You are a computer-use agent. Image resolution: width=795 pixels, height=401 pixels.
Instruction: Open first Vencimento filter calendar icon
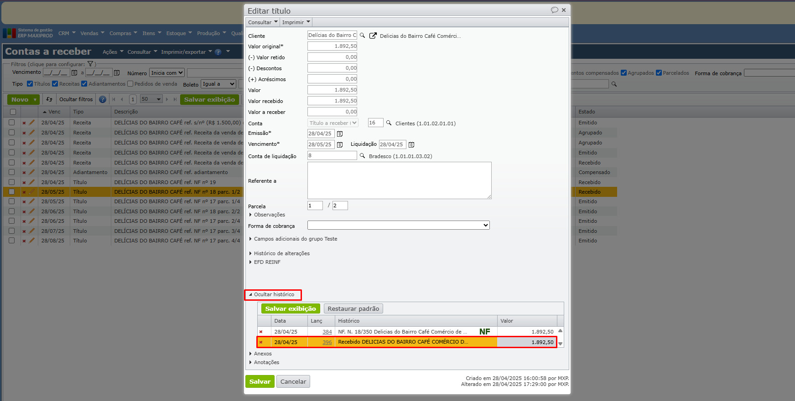[x=74, y=73]
